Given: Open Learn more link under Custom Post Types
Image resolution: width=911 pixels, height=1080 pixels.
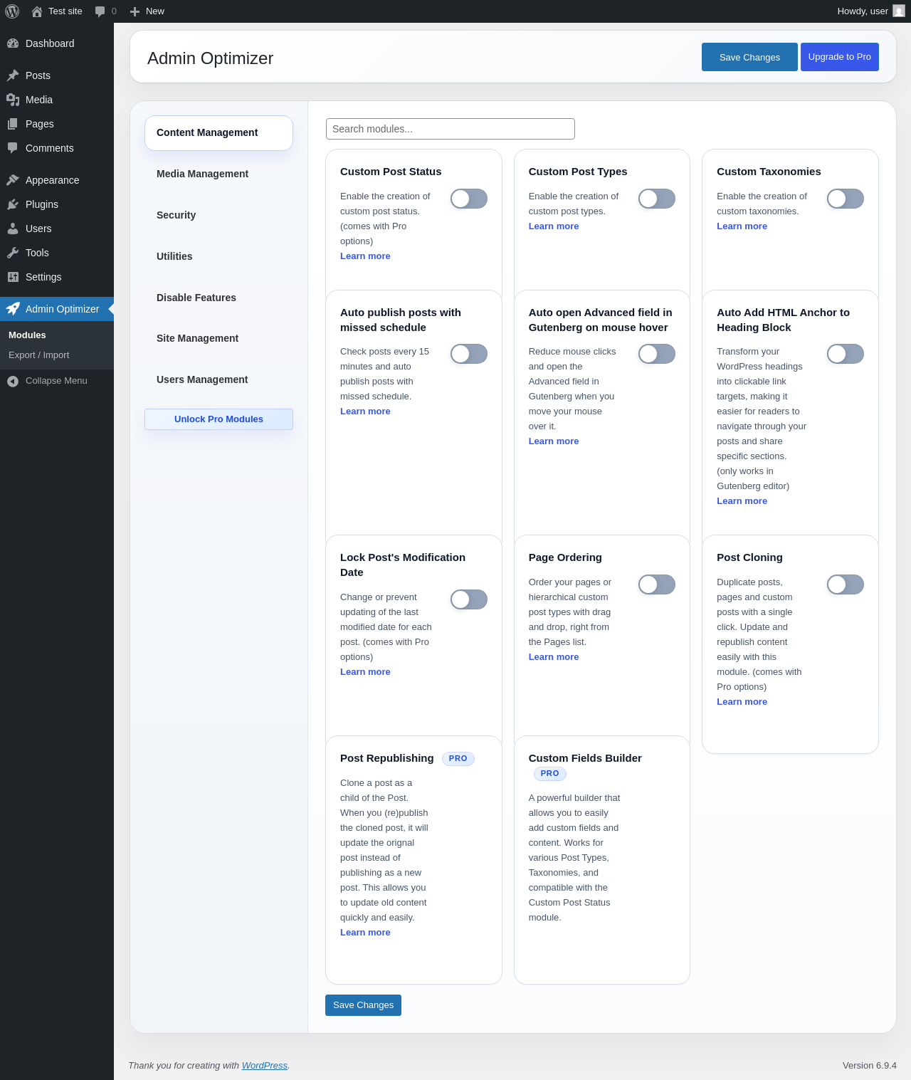Looking at the screenshot, I should coord(553,226).
